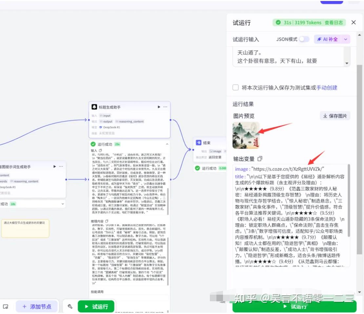Collapse the 运行成功 25s details panel
The height and width of the screenshot is (314, 364).
[167, 143]
